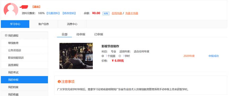Open the 影视节目制作 course title

(x=110, y=46)
